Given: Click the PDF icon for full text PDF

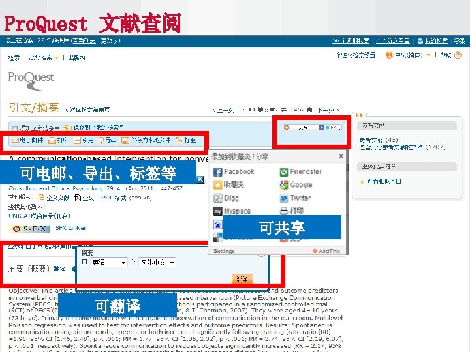Looking at the screenshot, I should 77,198.
